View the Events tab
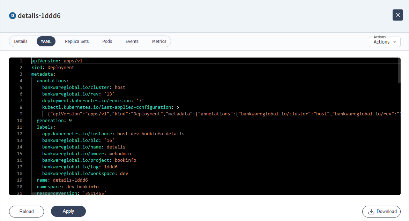Image resolution: width=409 pixels, height=221 pixels. tap(132, 41)
